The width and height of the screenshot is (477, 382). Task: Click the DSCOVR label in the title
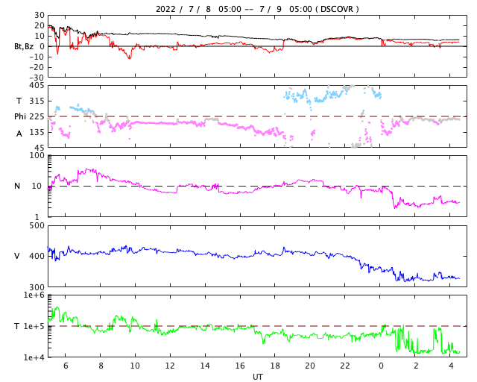(x=337, y=9)
